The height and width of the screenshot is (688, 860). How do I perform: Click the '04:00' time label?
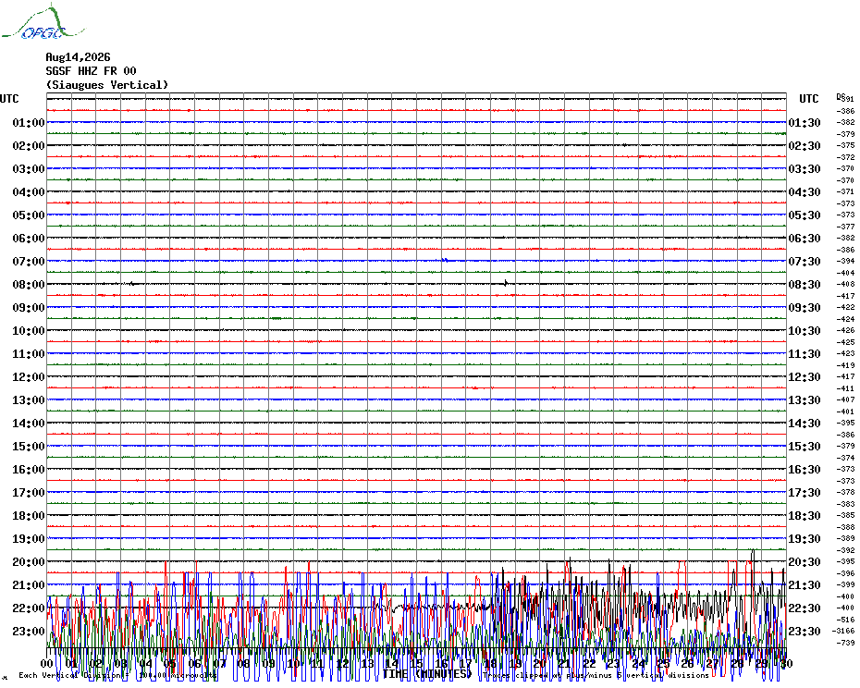tap(29, 191)
